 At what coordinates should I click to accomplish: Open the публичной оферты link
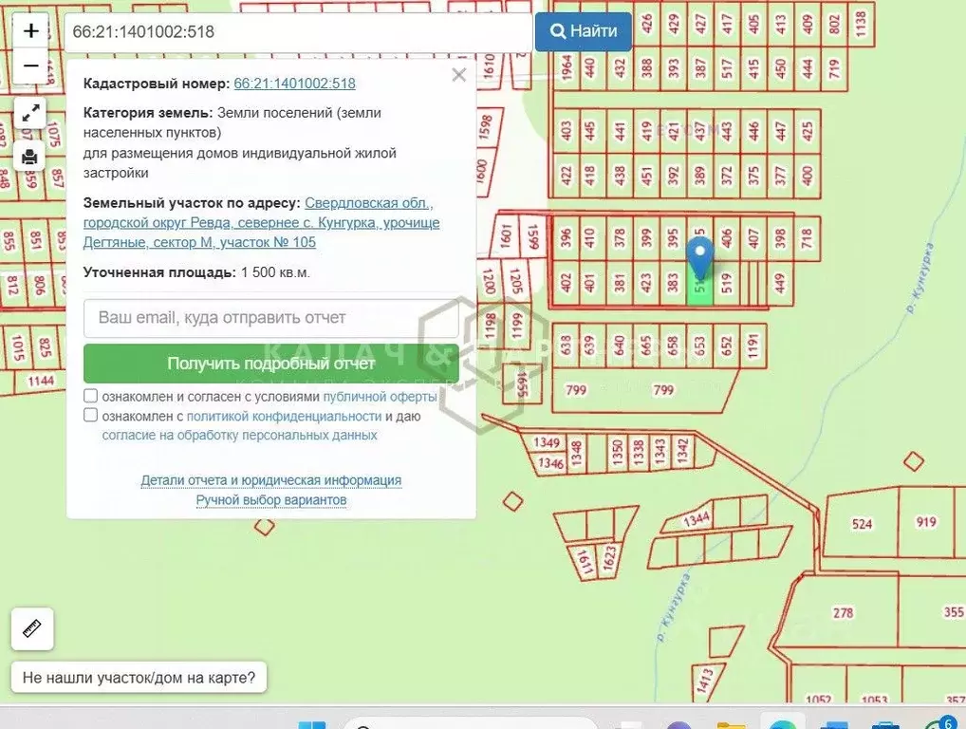[380, 397]
